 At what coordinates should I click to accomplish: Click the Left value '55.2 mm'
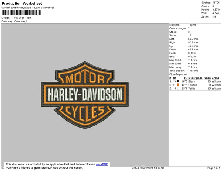(x=193, y=39)
